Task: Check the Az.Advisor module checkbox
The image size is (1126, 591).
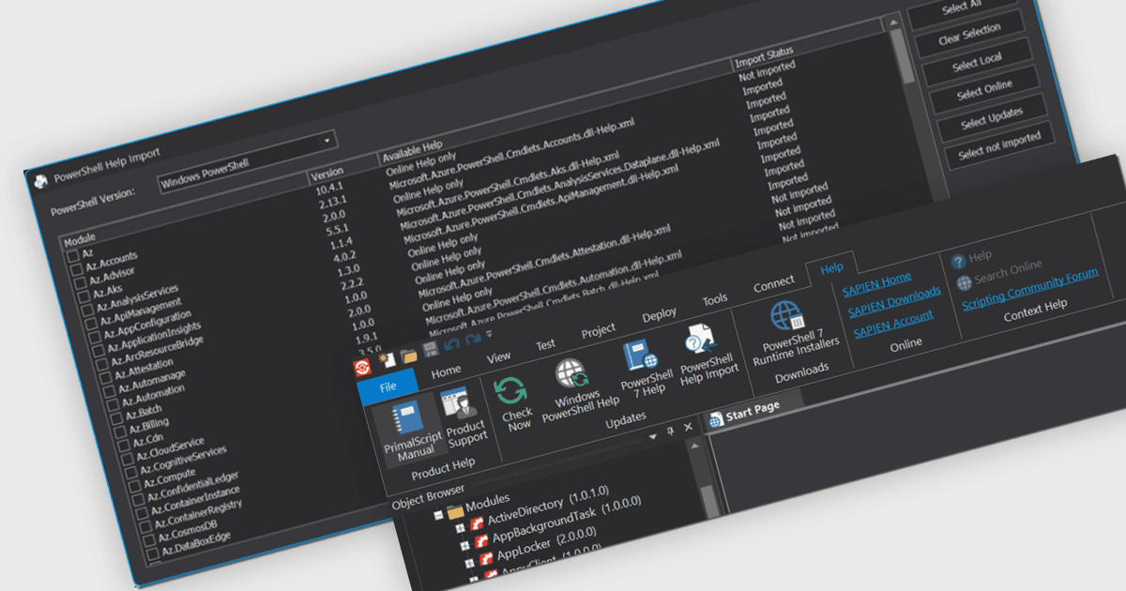Action: coord(82,285)
